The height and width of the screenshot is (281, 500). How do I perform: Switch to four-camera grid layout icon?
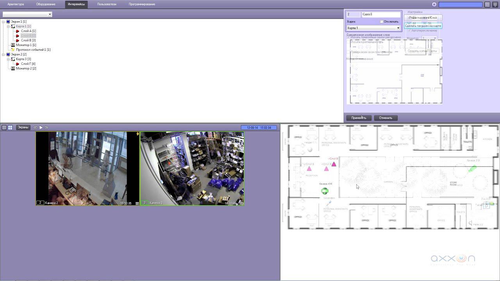click(10, 128)
